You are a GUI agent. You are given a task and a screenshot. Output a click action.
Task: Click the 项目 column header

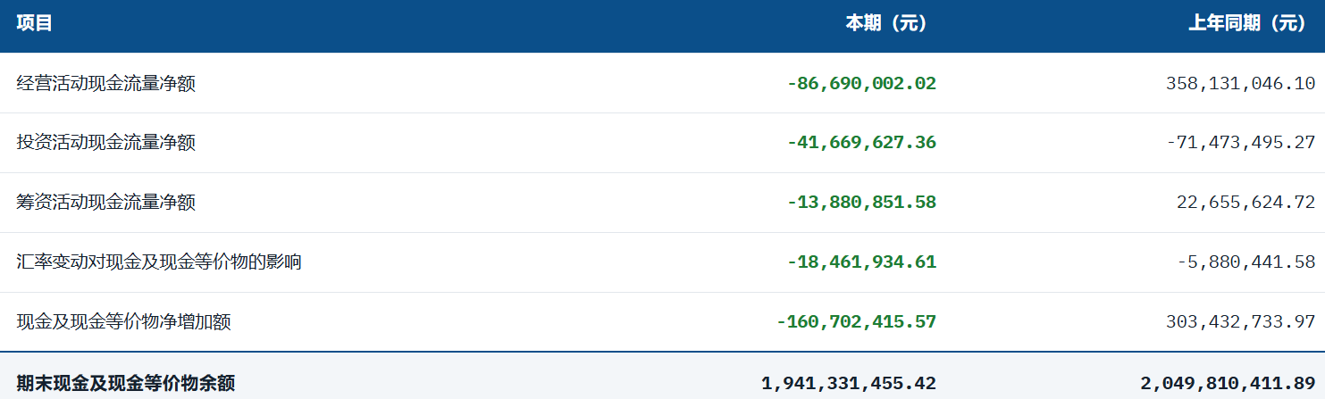(x=35, y=24)
